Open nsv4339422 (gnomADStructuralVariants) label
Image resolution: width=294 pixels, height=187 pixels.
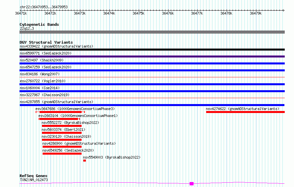pyautogui.click(x=56, y=46)
